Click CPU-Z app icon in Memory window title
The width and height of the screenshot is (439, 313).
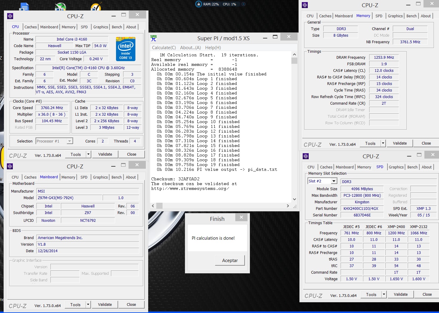305,5
